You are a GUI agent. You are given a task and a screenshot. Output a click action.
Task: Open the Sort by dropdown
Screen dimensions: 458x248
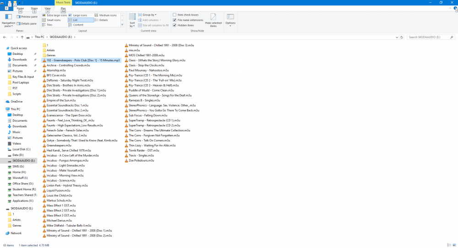132,21
